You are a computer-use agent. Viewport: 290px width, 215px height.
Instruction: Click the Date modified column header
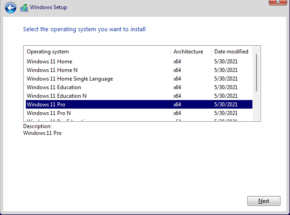[231, 52]
